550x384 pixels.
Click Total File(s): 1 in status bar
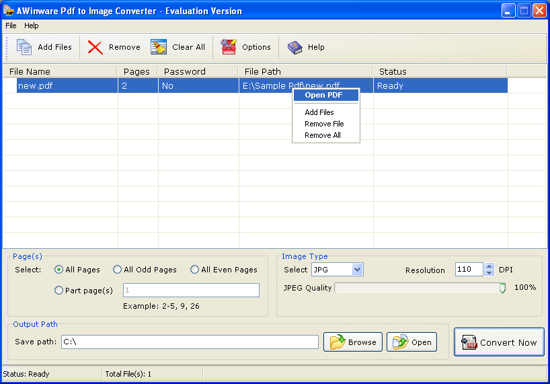128,374
